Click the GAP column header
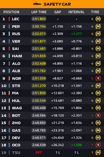This screenshot has height=157, width=104. (x=58, y=12)
